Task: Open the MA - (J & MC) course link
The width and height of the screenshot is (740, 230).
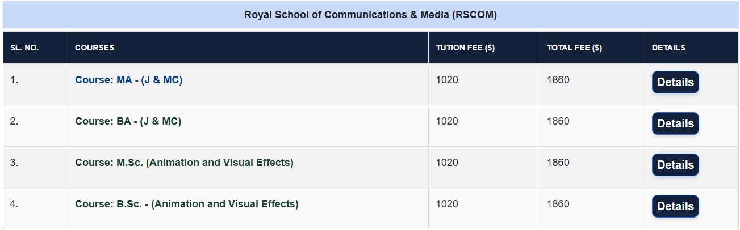Action: tap(128, 80)
